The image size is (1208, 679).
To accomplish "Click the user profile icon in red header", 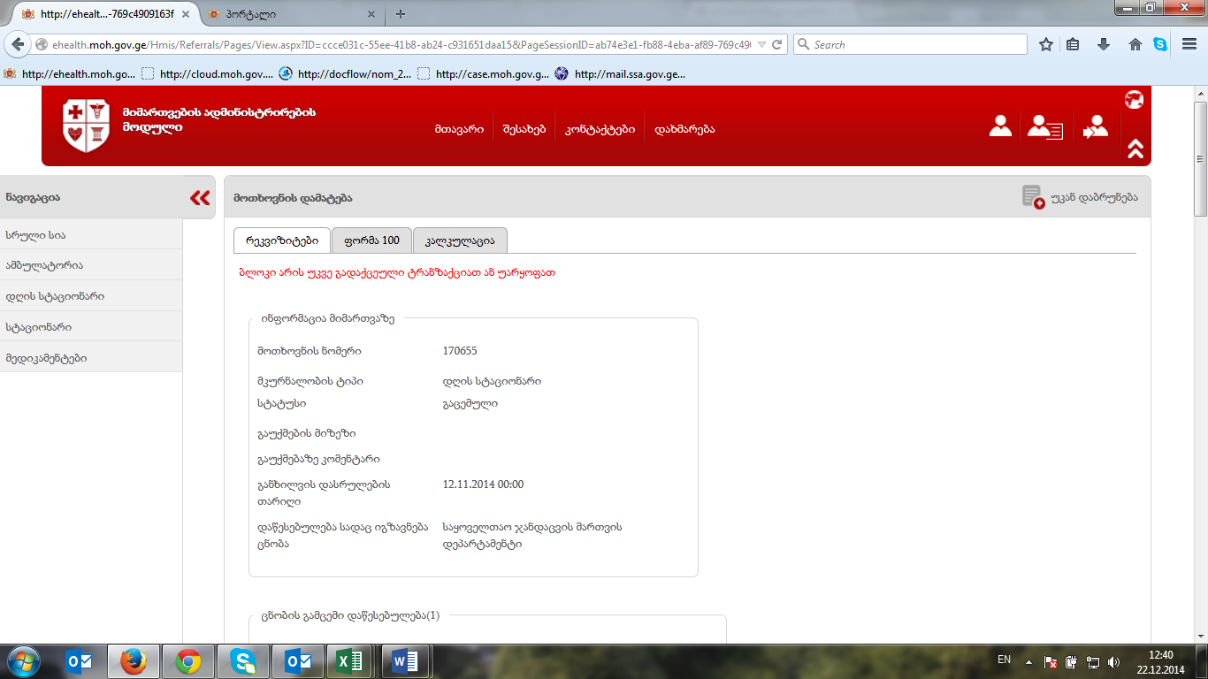I will pos(1000,126).
